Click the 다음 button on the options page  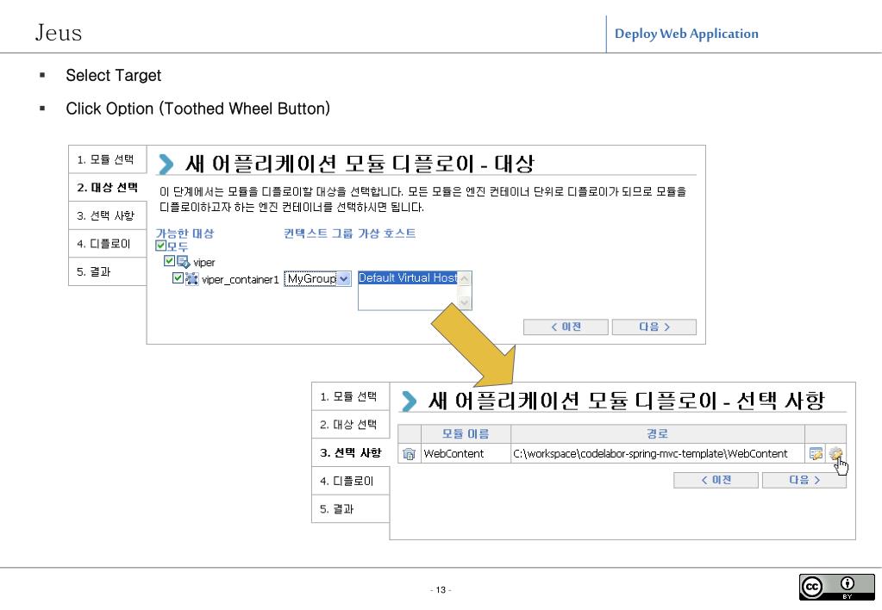804,480
